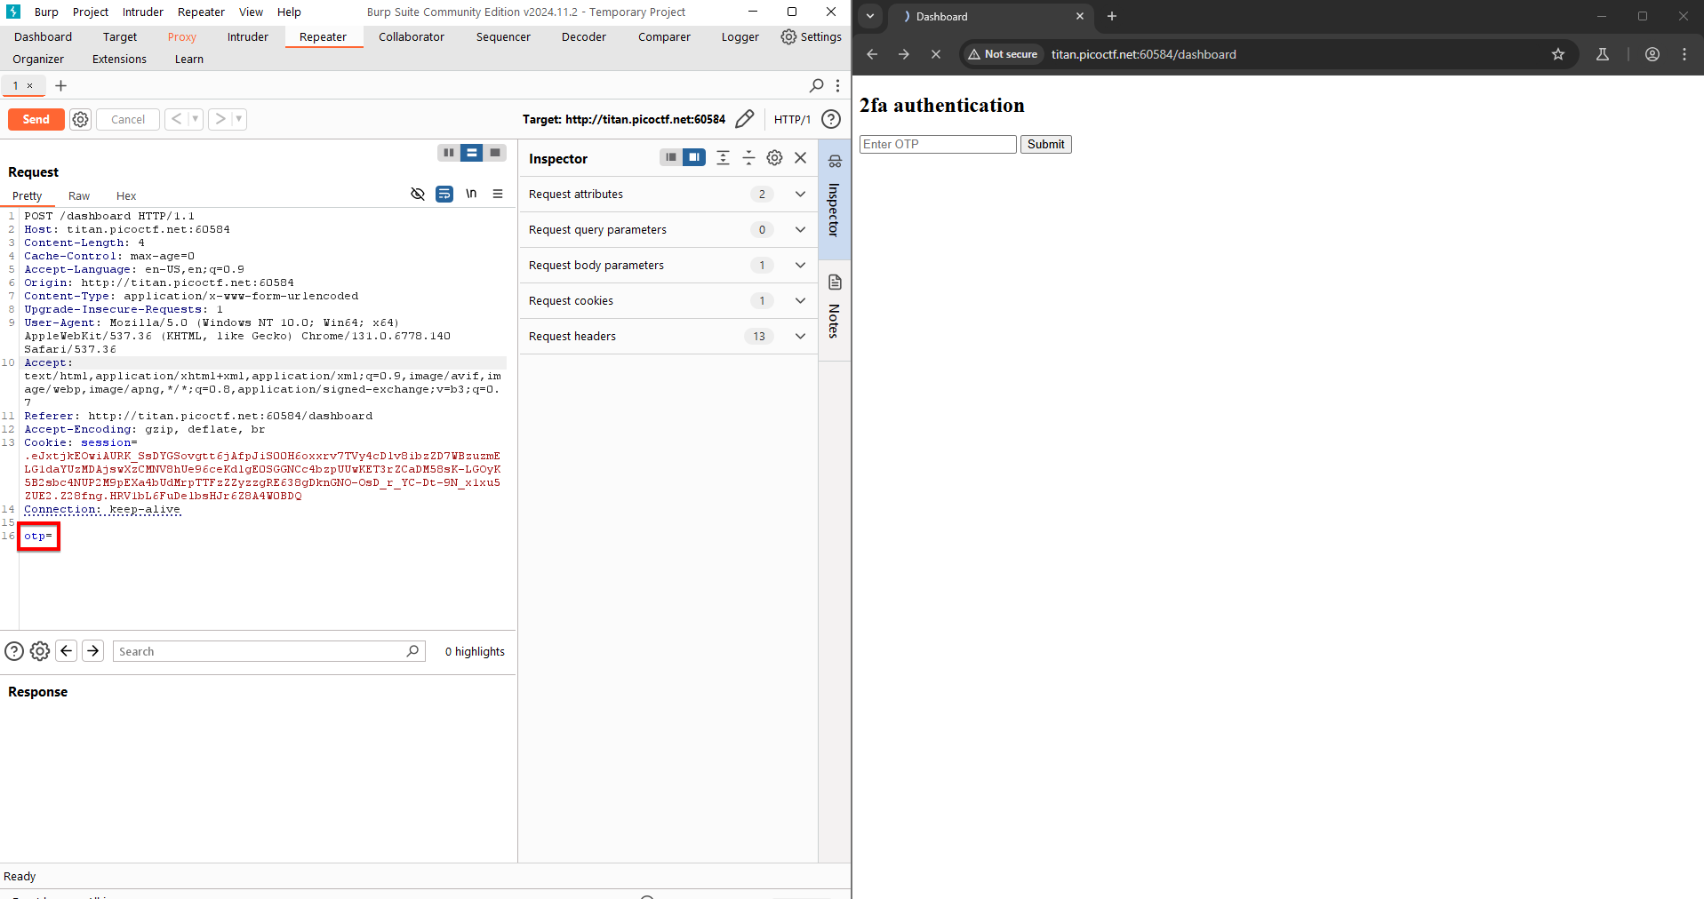Screen dimensions: 1704x899
Task: Close the Inspector panel with X
Action: 800,157
